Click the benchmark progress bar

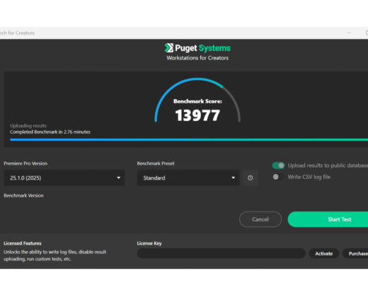click(189, 139)
